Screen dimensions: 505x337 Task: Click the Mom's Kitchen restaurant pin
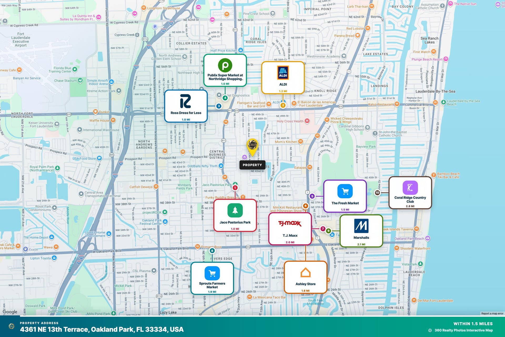click(x=300, y=142)
